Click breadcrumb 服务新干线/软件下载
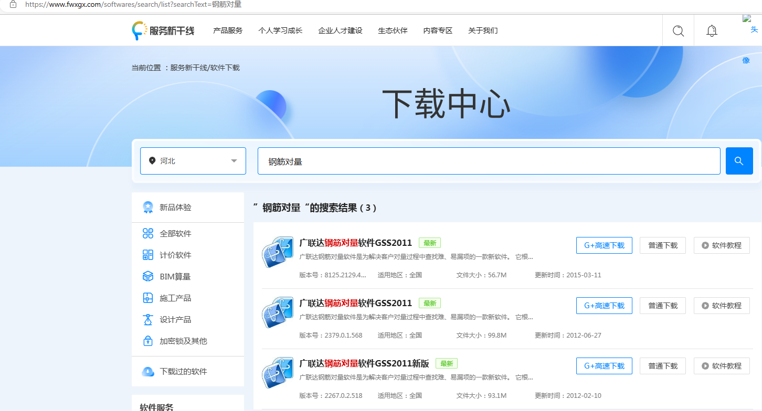762x411 pixels. [205, 68]
